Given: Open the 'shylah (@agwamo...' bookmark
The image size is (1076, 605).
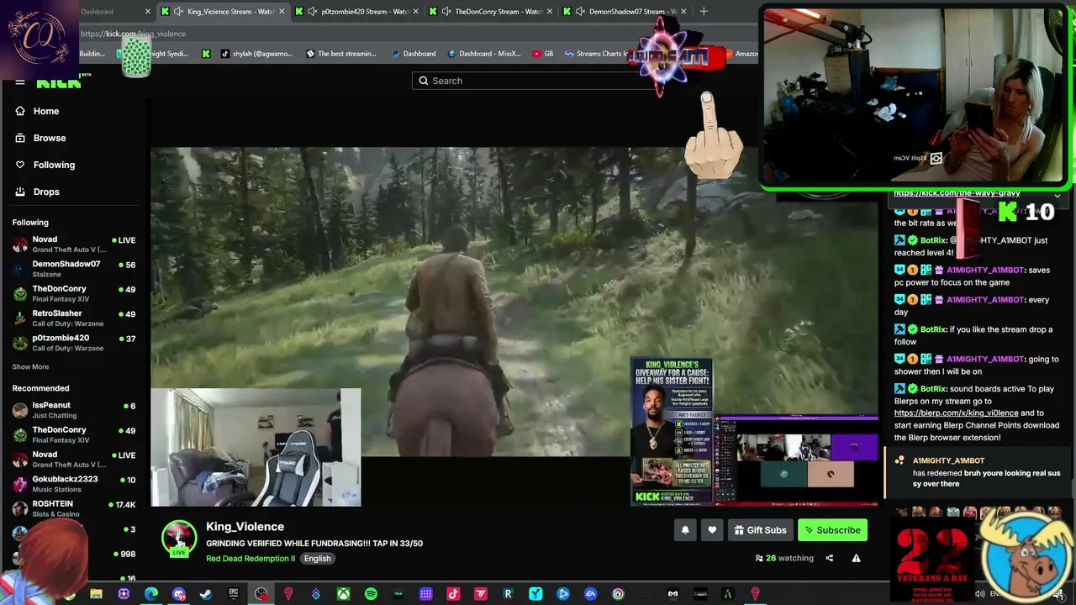Looking at the screenshot, I should pos(257,54).
